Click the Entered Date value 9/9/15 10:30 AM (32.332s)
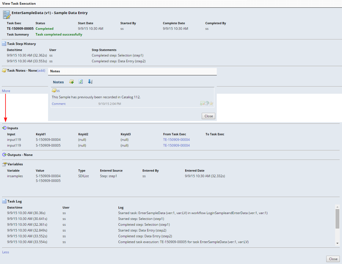 click(x=205, y=176)
